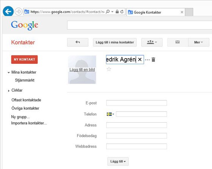Click the address bar search magnifier icon

click(108, 12)
